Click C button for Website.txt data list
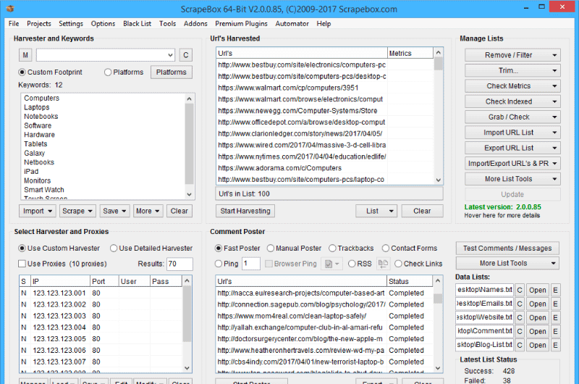Screen dimensions: 579x384 (x=520, y=317)
